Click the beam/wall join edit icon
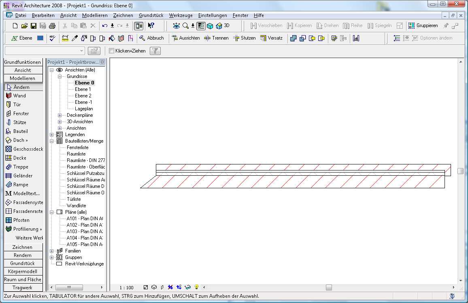The height and width of the screenshot is (303, 468). click(334, 38)
